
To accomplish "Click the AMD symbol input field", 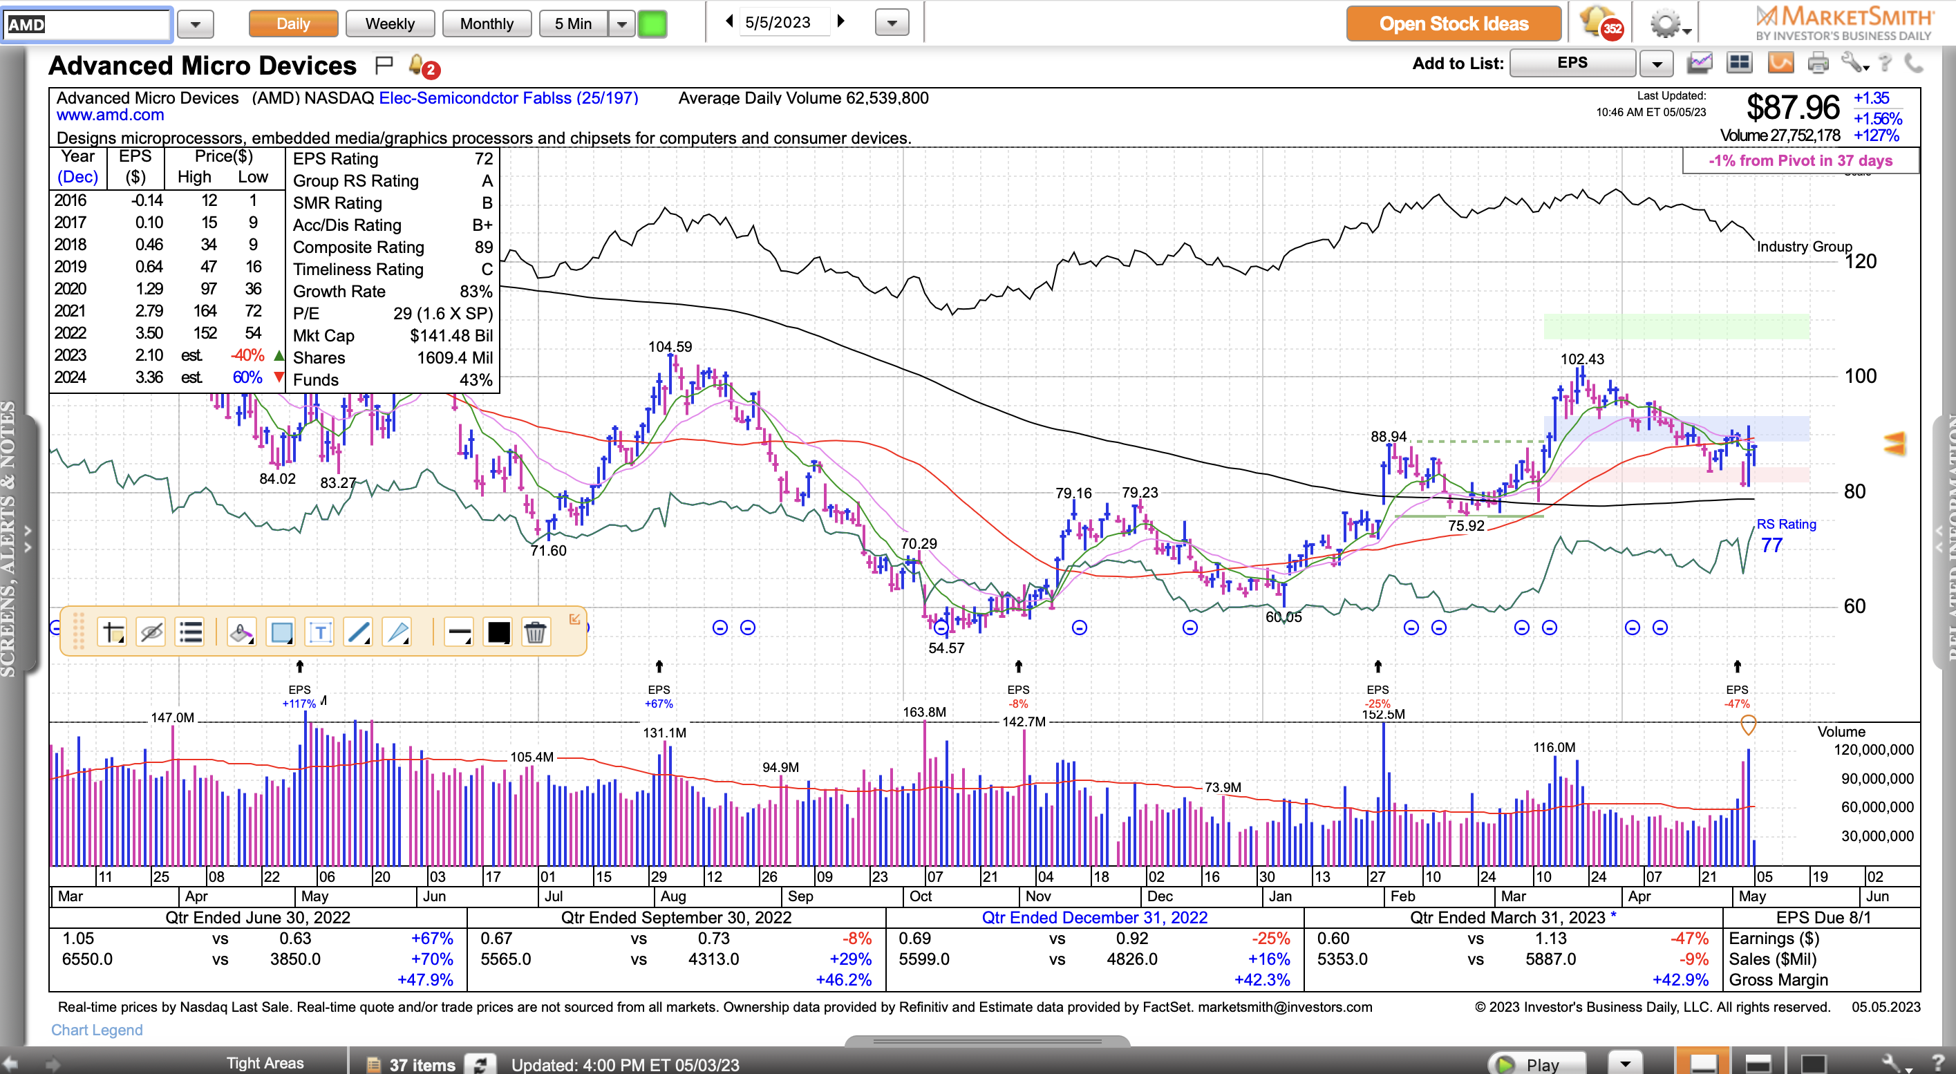I will pos(86,23).
